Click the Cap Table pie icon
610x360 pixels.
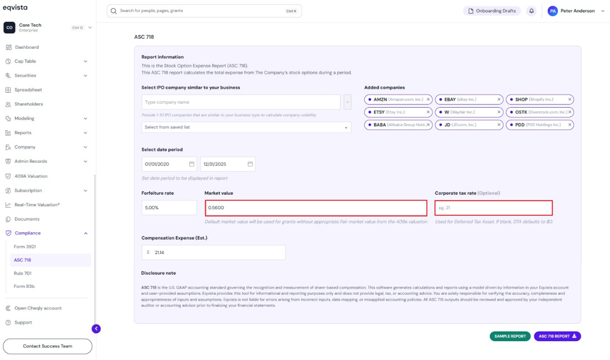(x=8, y=61)
